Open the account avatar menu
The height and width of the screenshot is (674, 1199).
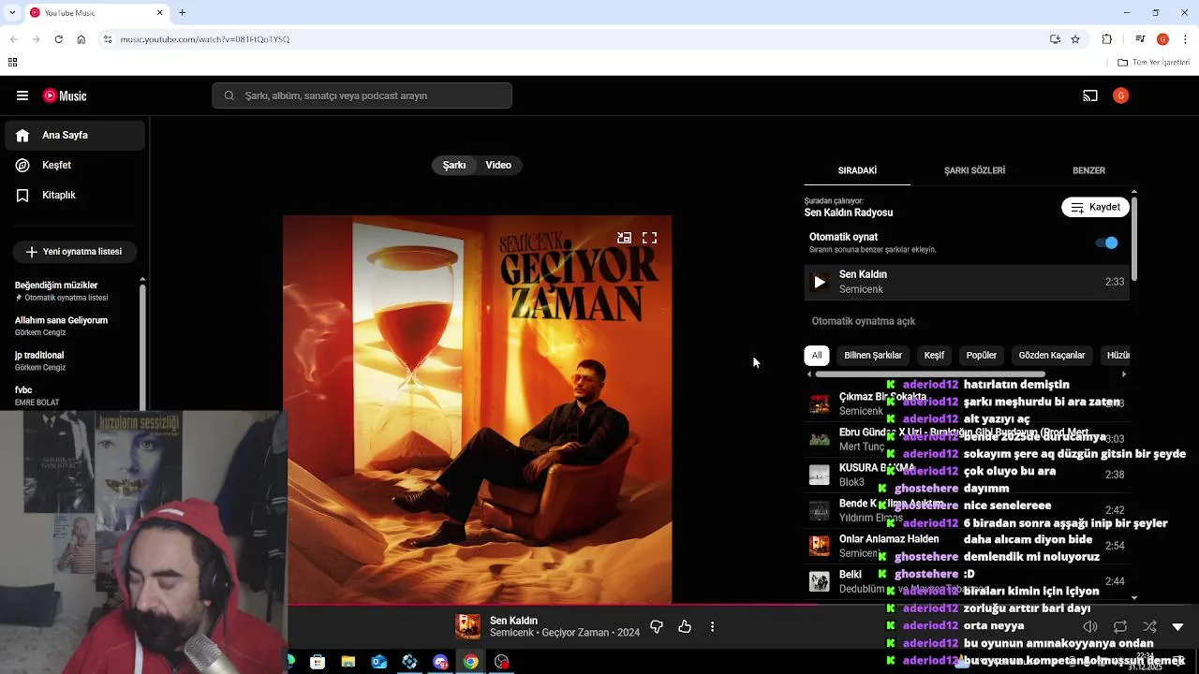(1120, 95)
